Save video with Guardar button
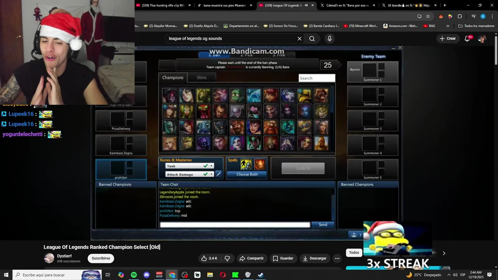Image resolution: width=498 pixels, height=280 pixels. click(283, 258)
